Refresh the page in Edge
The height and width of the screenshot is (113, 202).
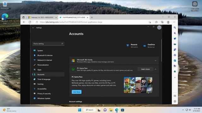[x=30, y=22]
